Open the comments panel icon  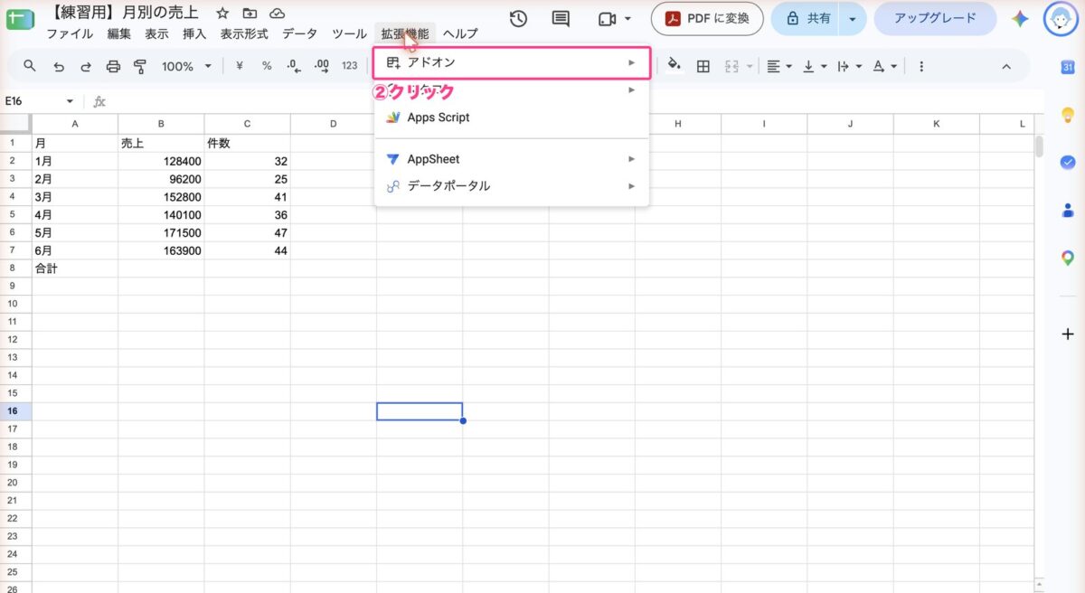click(x=561, y=19)
